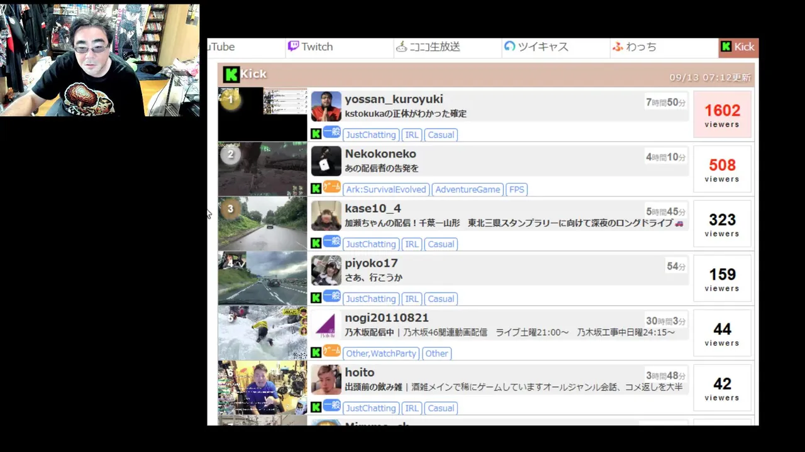Click stream title kstokukaの正体がわかった確定
This screenshot has width=805, height=452.
point(406,114)
